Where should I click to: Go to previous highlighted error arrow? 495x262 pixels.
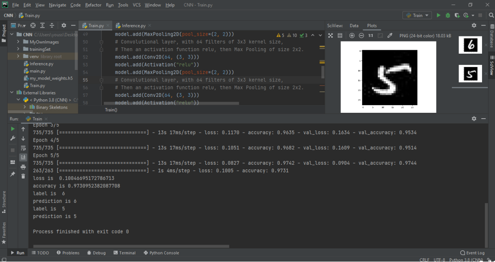[x=312, y=35]
